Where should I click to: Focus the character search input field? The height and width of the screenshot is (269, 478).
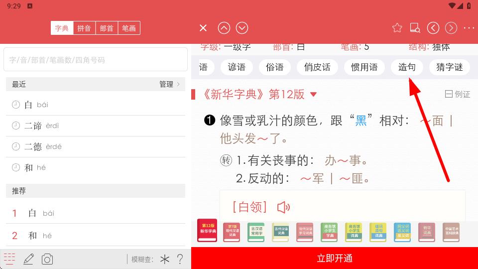(x=96, y=60)
